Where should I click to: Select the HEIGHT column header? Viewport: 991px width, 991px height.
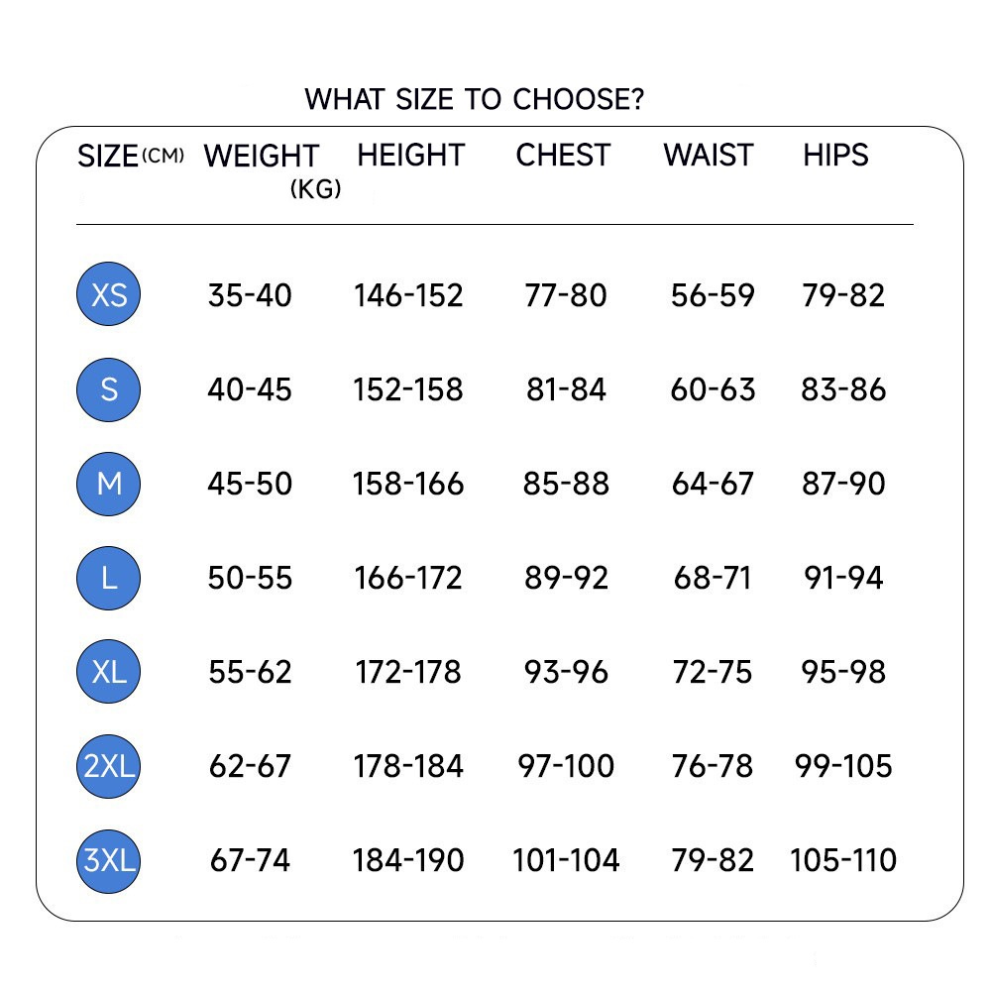pyautogui.click(x=410, y=156)
